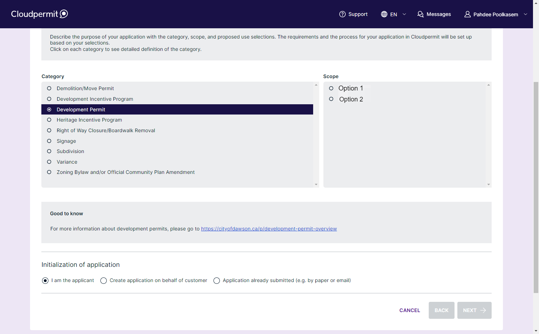Click the arrow icon on NEXT button
This screenshot has height=334, width=539.
click(483, 310)
